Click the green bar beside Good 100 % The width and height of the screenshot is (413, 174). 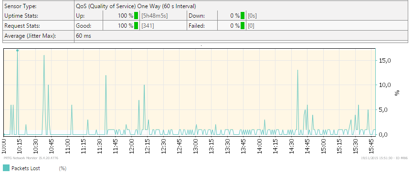(136, 26)
